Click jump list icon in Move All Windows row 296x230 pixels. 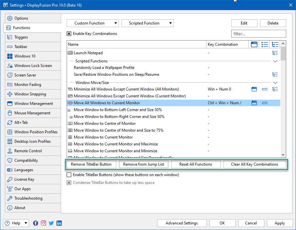265,103
